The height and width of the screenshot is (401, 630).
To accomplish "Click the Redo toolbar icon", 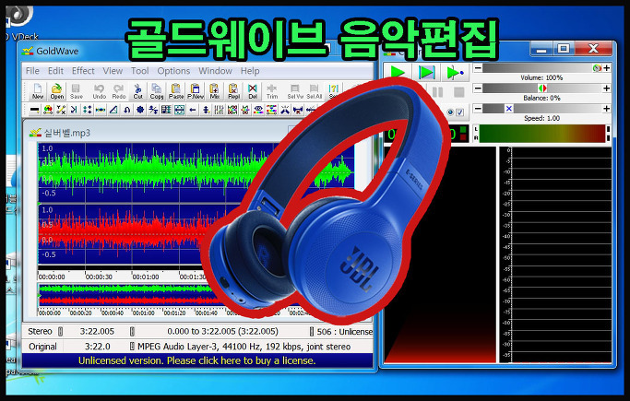I will [x=118, y=91].
